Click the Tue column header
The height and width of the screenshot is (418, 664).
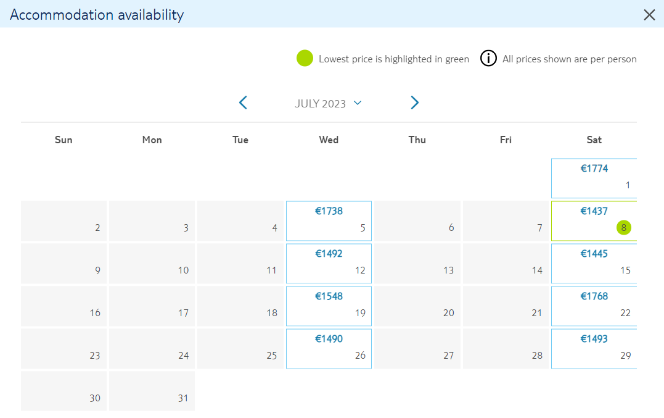tap(240, 140)
